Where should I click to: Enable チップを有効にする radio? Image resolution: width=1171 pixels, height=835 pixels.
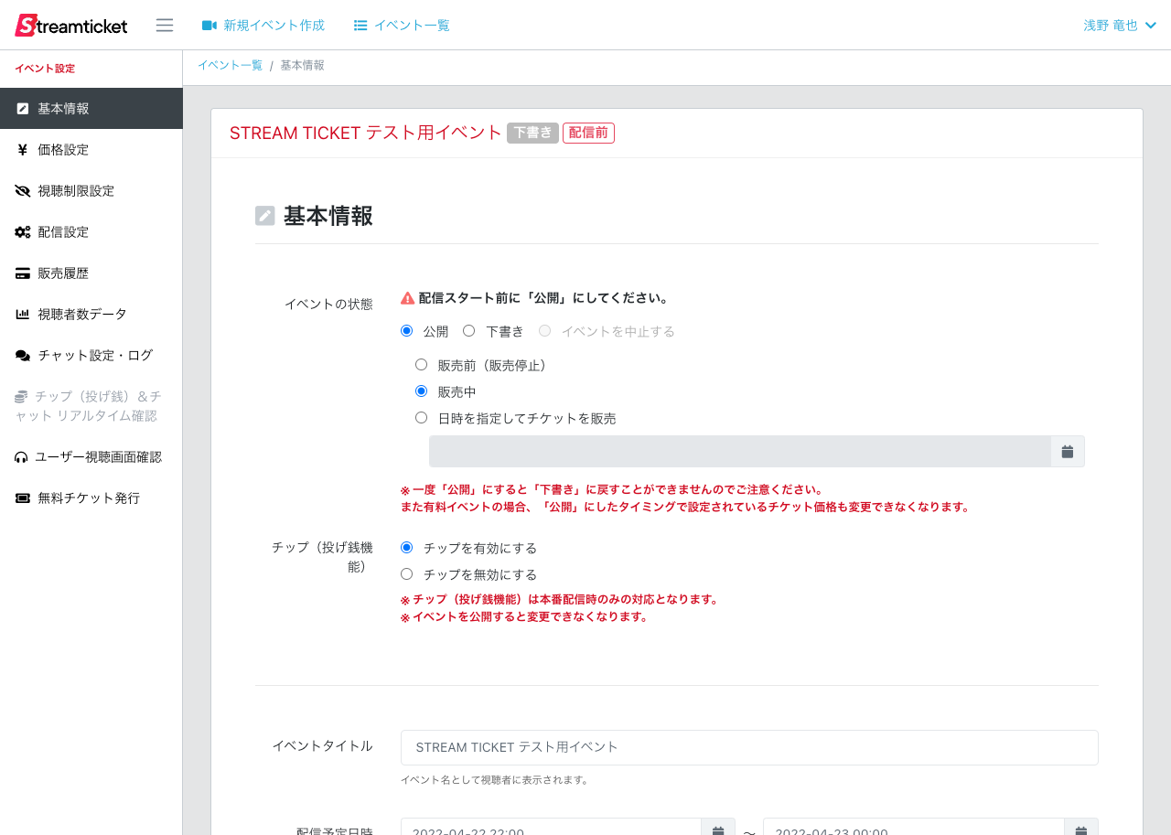tap(406, 548)
